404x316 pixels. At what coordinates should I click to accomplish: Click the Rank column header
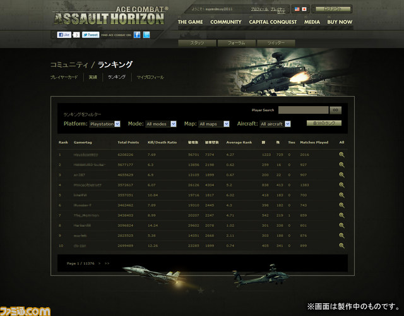(x=63, y=142)
